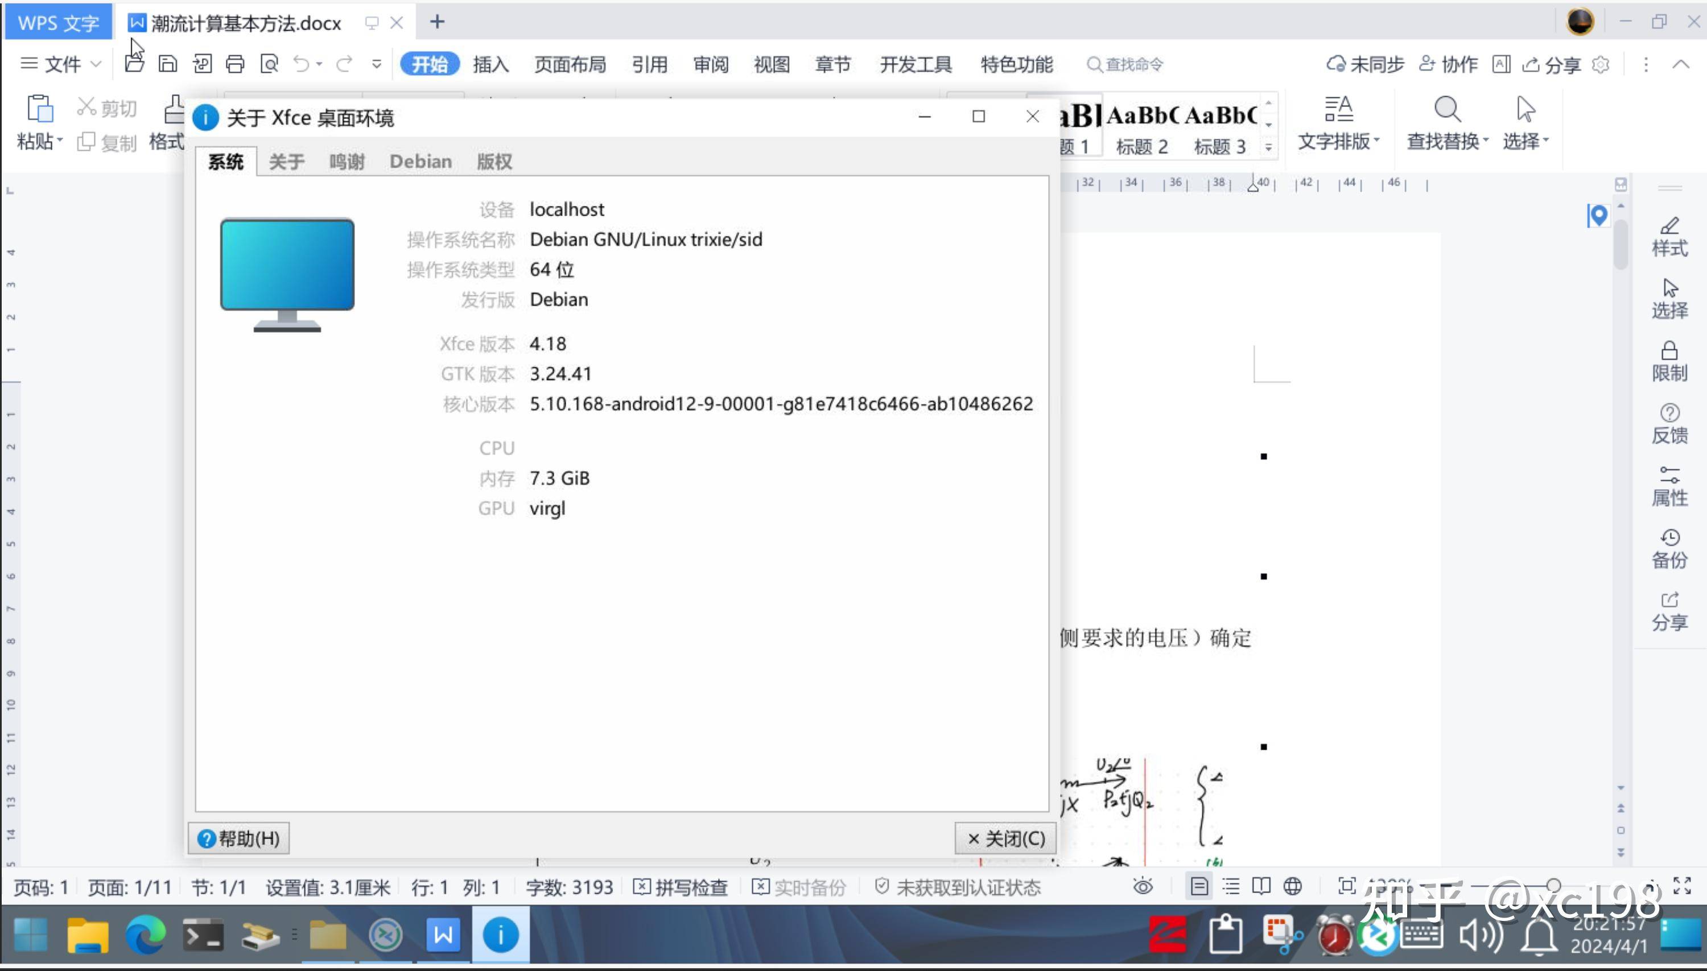Print the document via printer icon

(235, 64)
